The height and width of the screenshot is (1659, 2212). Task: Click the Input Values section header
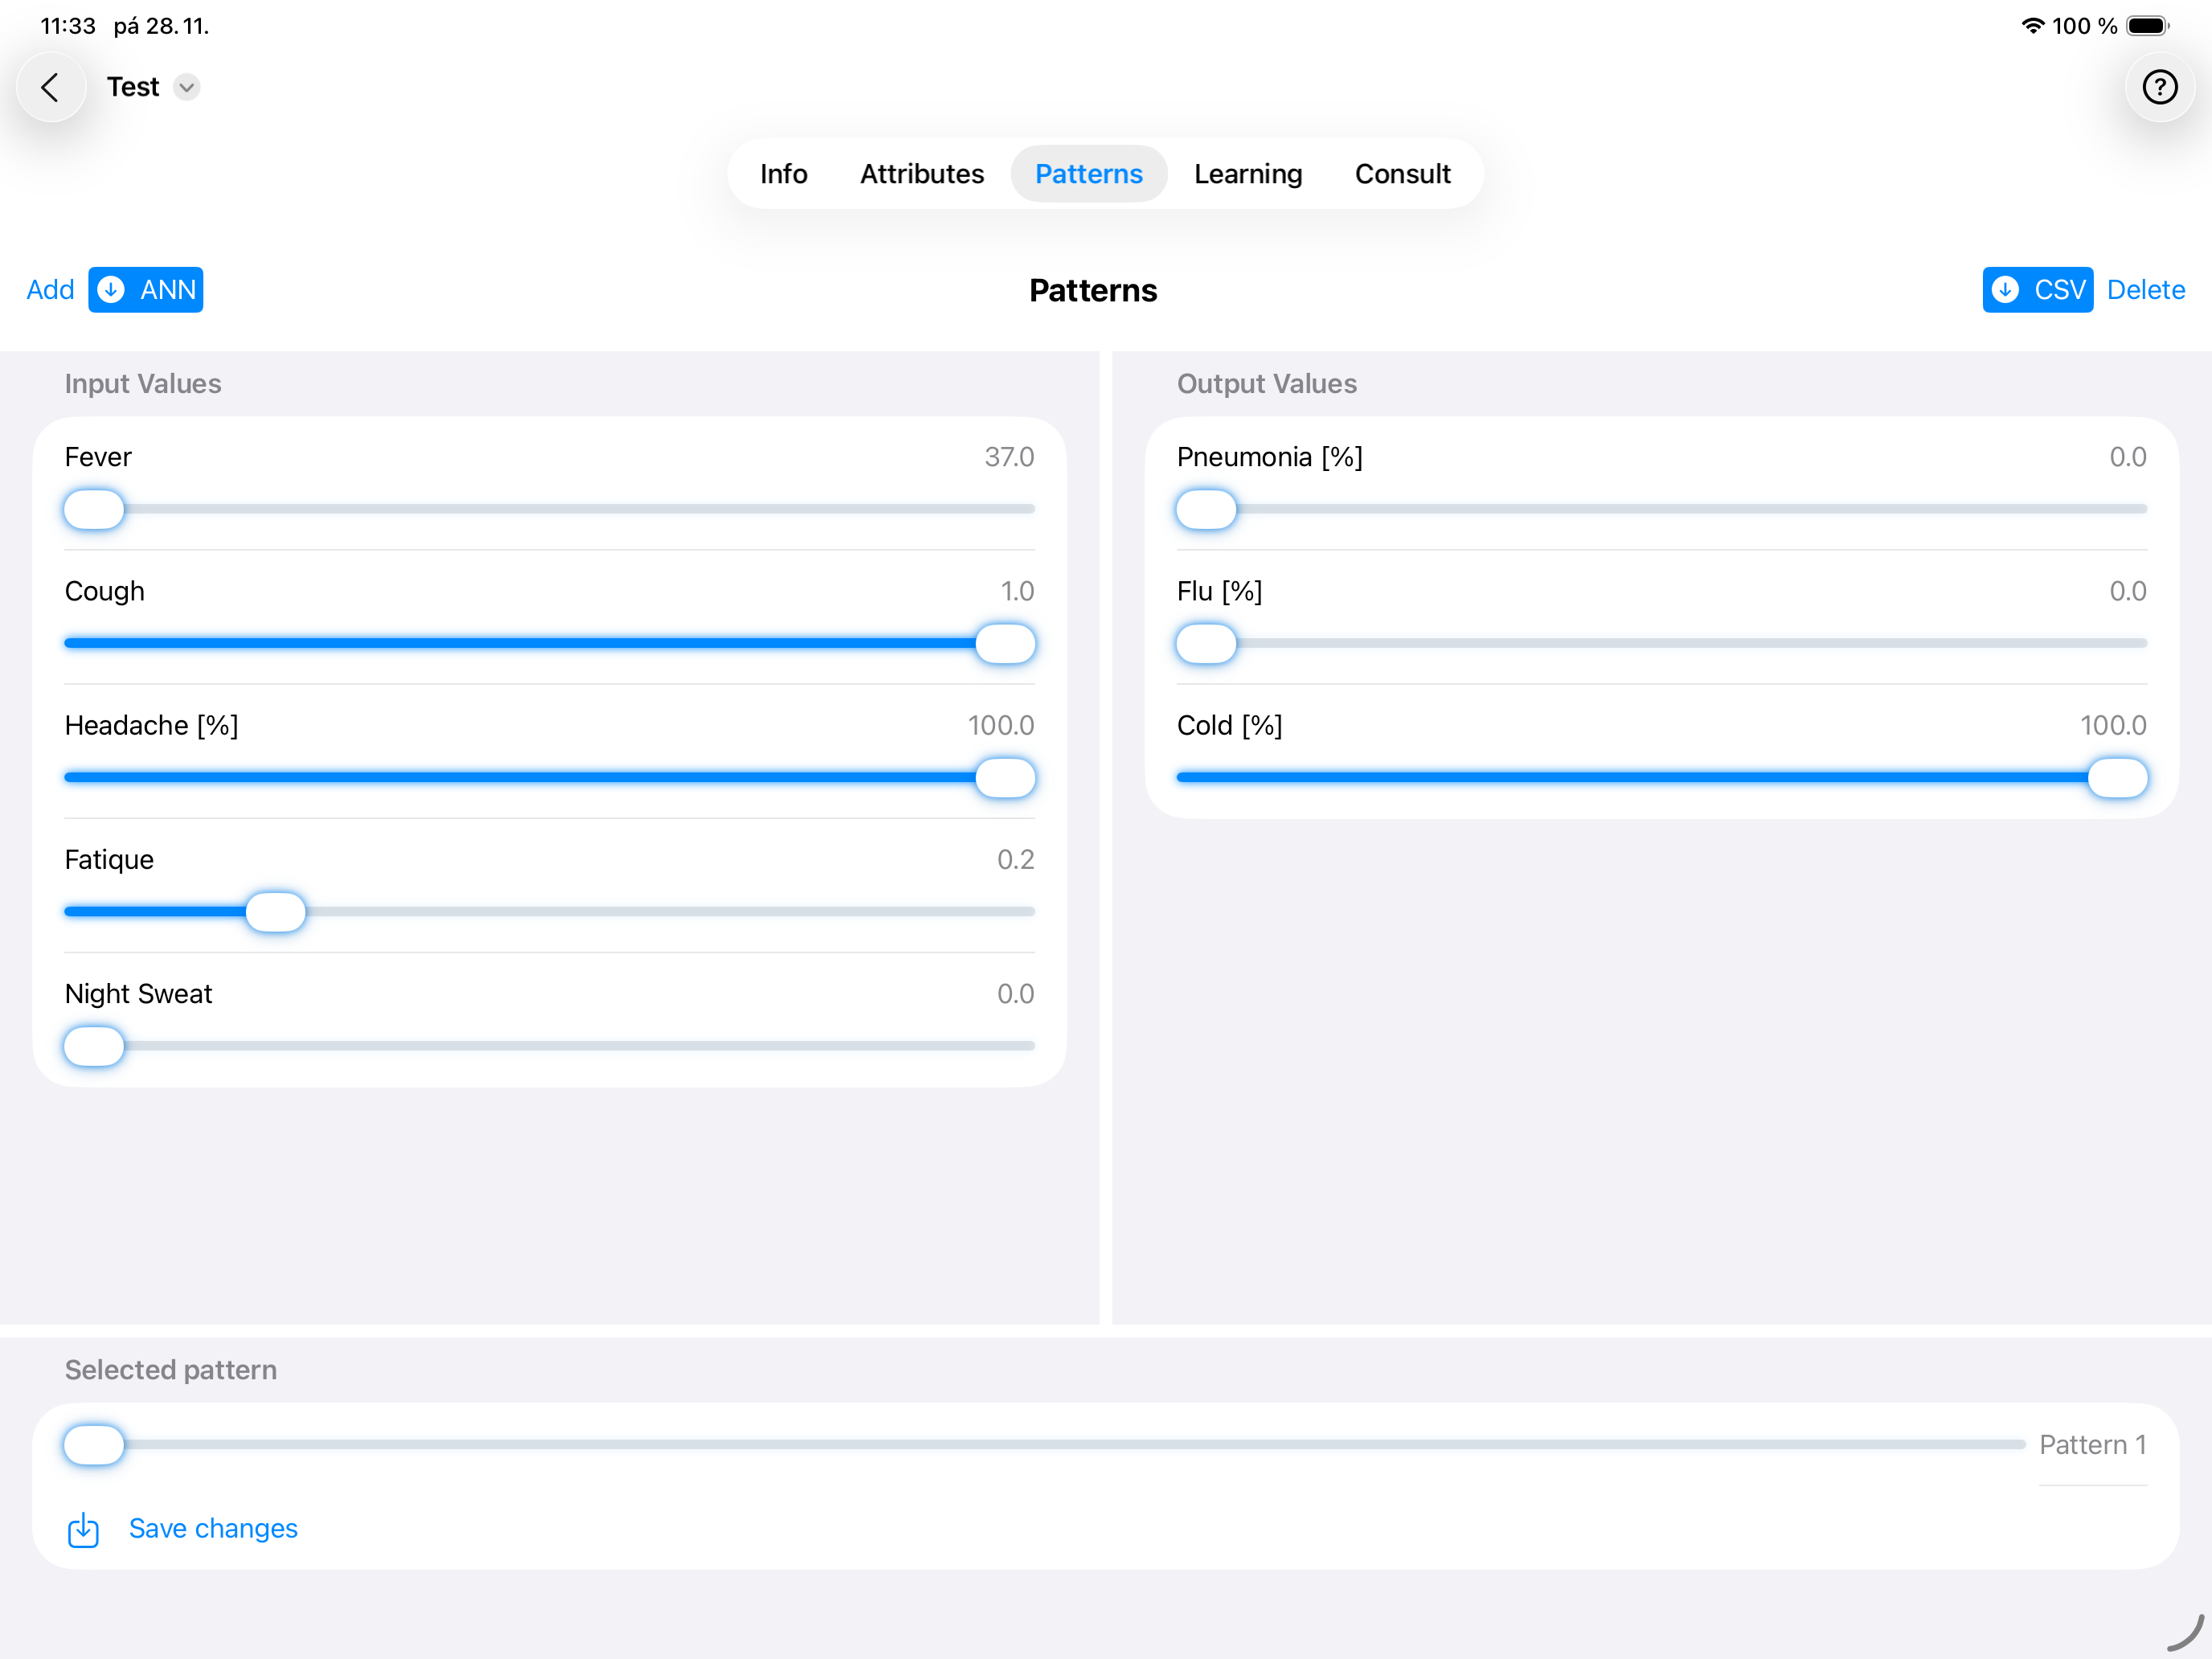143,384
